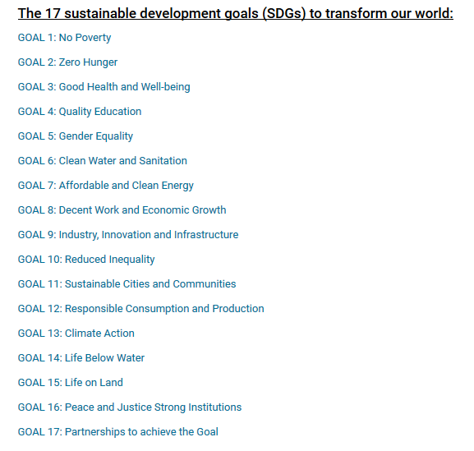Click GOAL 6: Clean Water and Sanitation

(103, 161)
